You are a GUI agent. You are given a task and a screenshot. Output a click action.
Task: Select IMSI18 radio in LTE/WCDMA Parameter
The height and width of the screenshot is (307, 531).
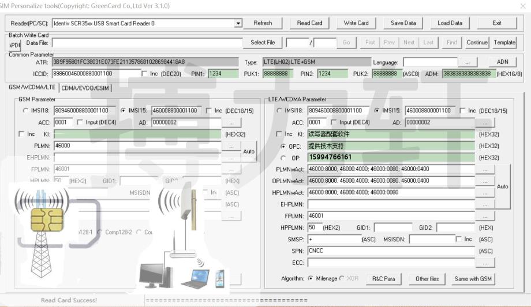(x=280, y=111)
